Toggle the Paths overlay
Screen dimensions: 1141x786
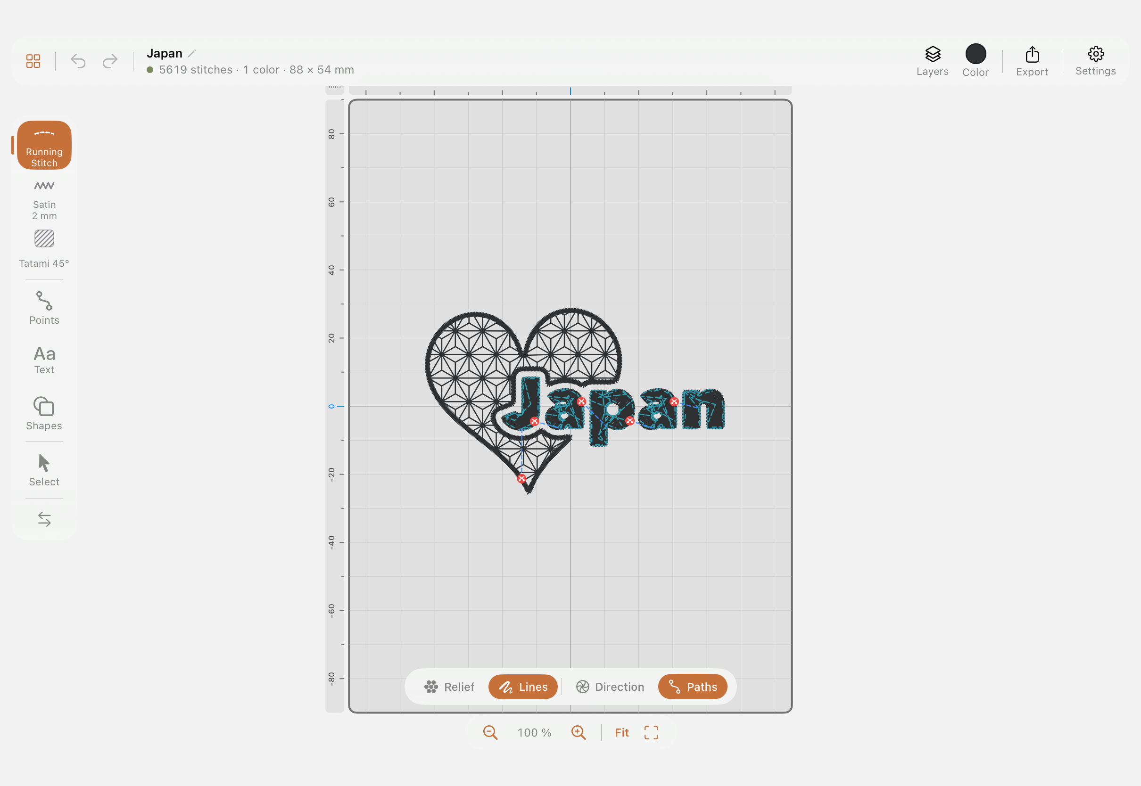692,687
